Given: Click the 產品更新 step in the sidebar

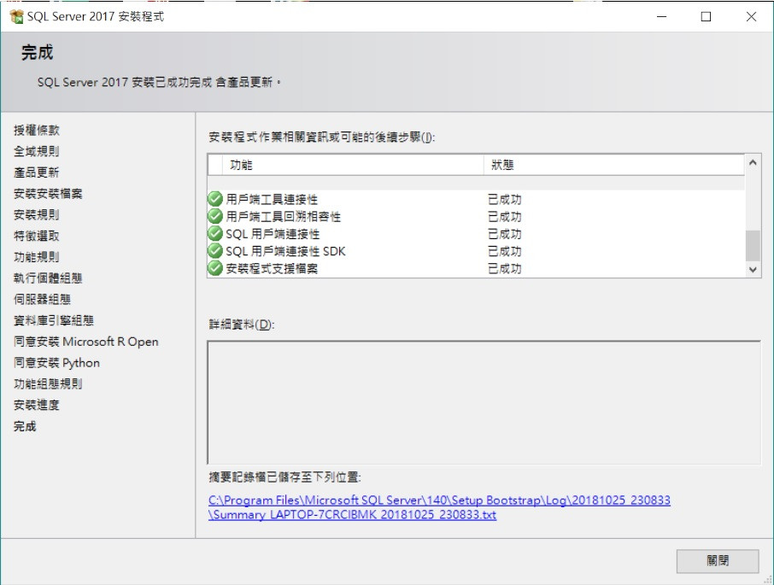Looking at the screenshot, I should coord(37,173).
